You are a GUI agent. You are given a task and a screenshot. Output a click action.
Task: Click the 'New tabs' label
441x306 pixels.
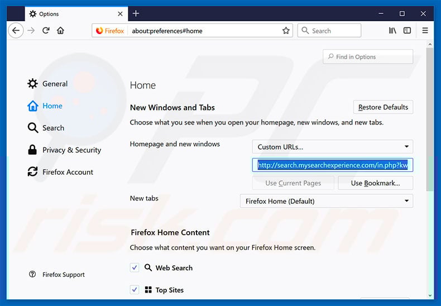pyautogui.click(x=144, y=198)
